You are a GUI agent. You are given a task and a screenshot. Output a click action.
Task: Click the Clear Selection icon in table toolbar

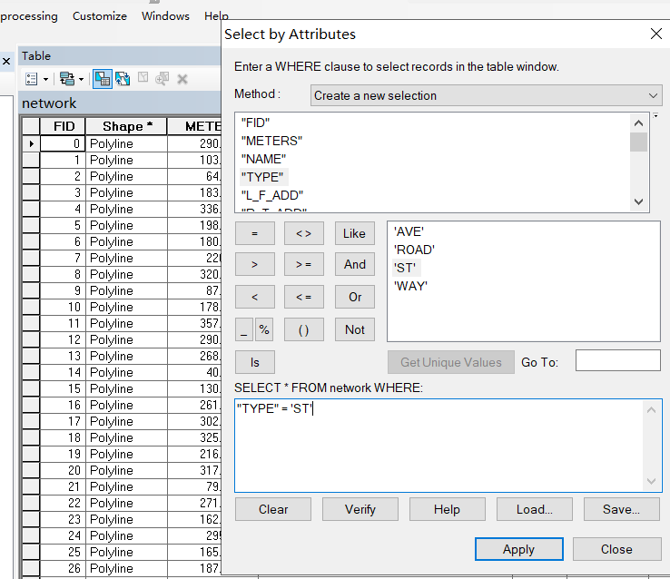(143, 78)
